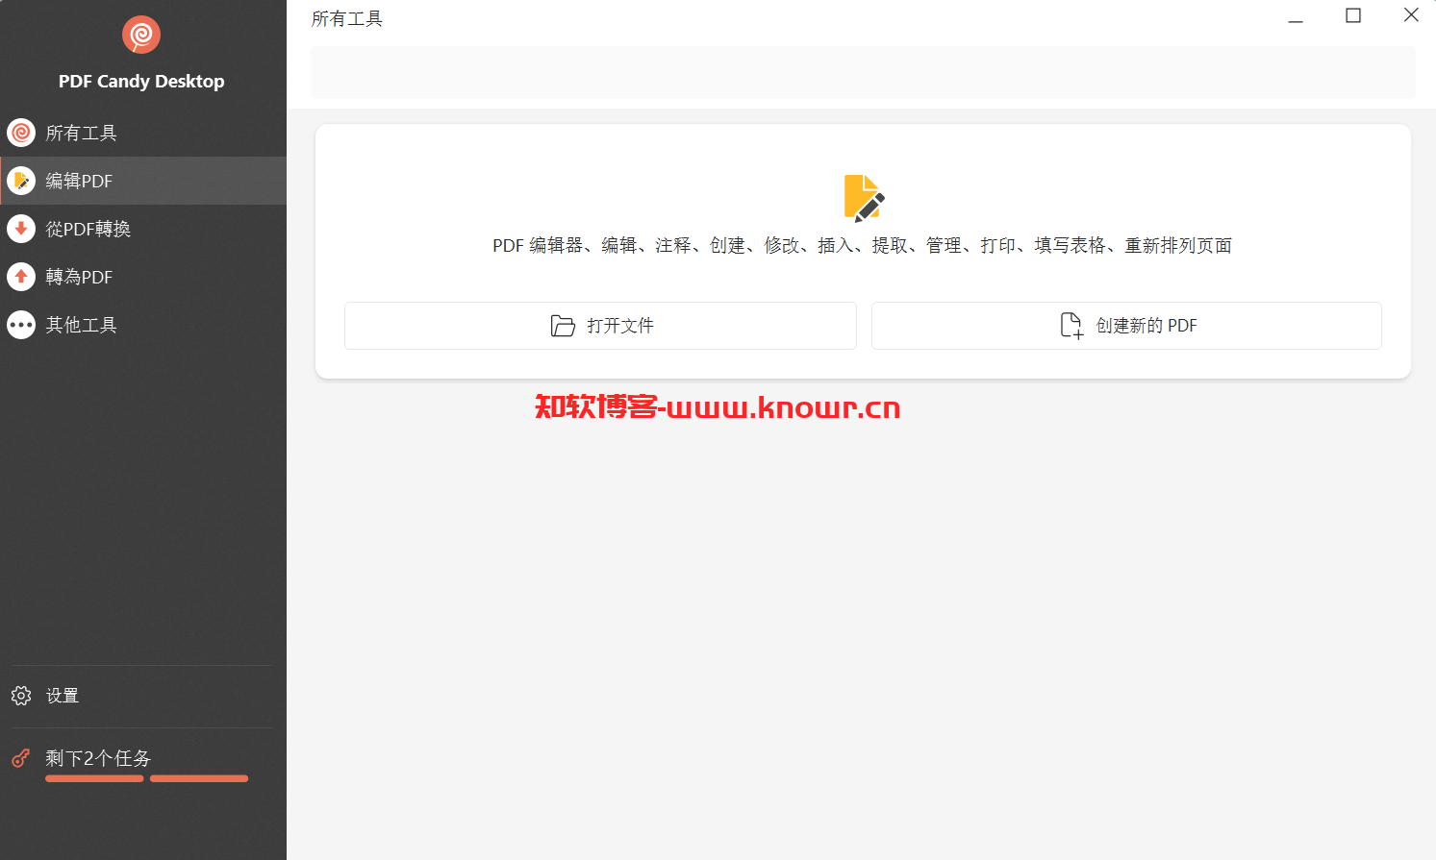
Task: Close the PDF Candy window
Action: click(x=1411, y=15)
